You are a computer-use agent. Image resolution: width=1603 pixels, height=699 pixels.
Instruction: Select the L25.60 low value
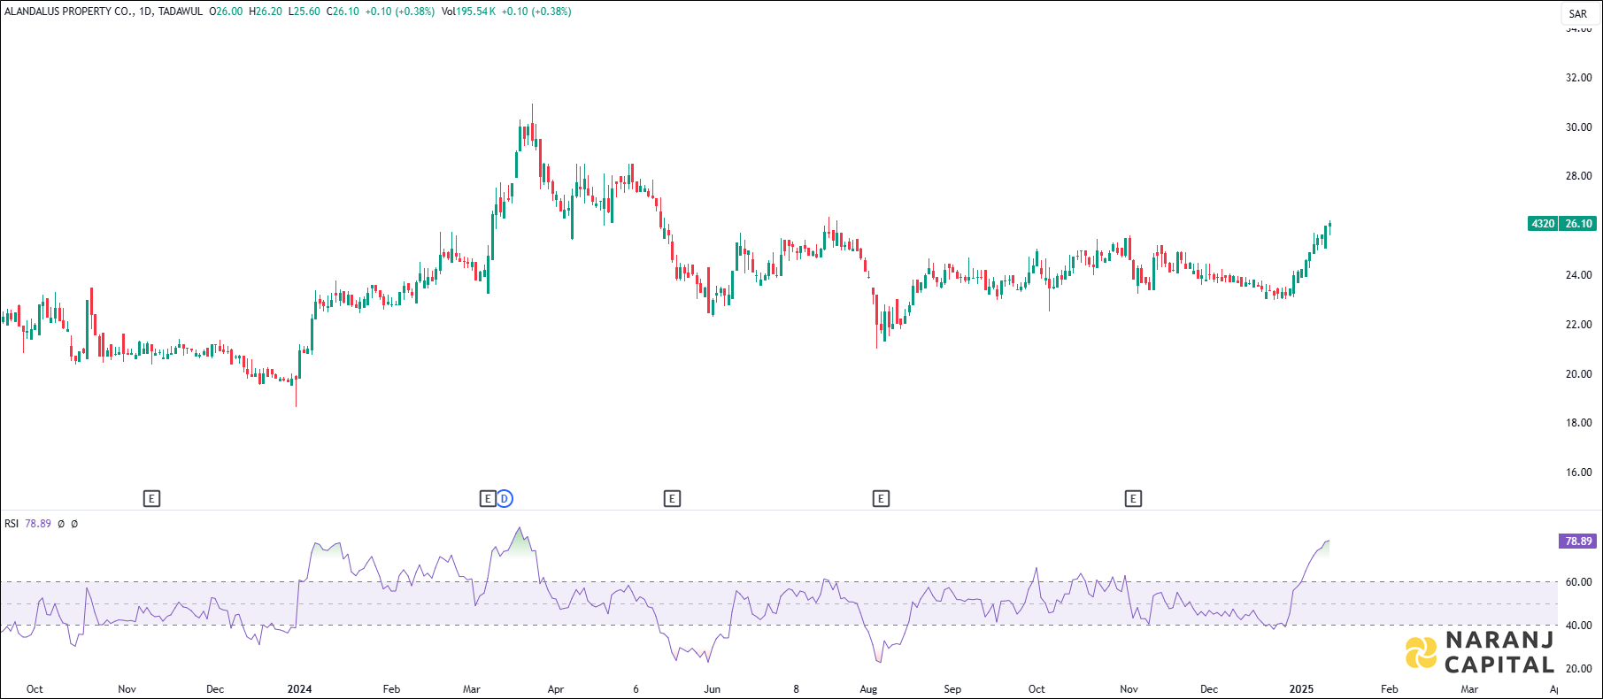coord(304,12)
